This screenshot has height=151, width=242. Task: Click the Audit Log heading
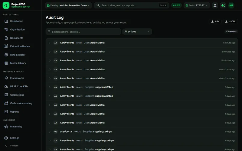pyautogui.click(x=55, y=18)
